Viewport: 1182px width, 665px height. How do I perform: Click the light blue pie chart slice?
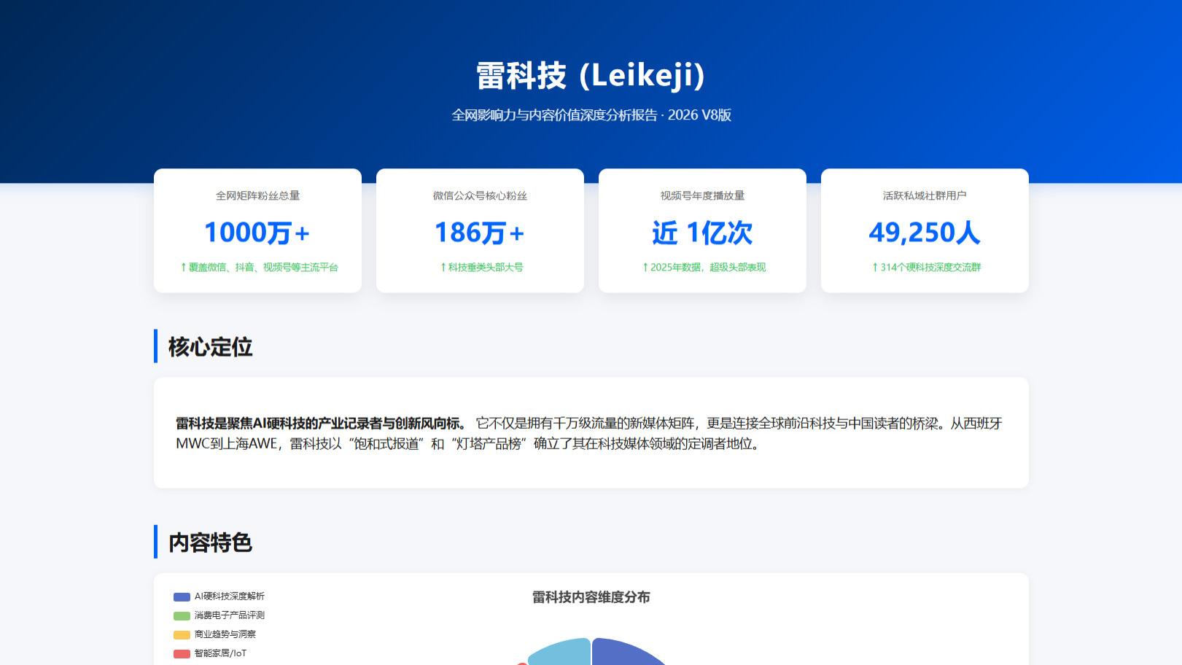pos(565,652)
